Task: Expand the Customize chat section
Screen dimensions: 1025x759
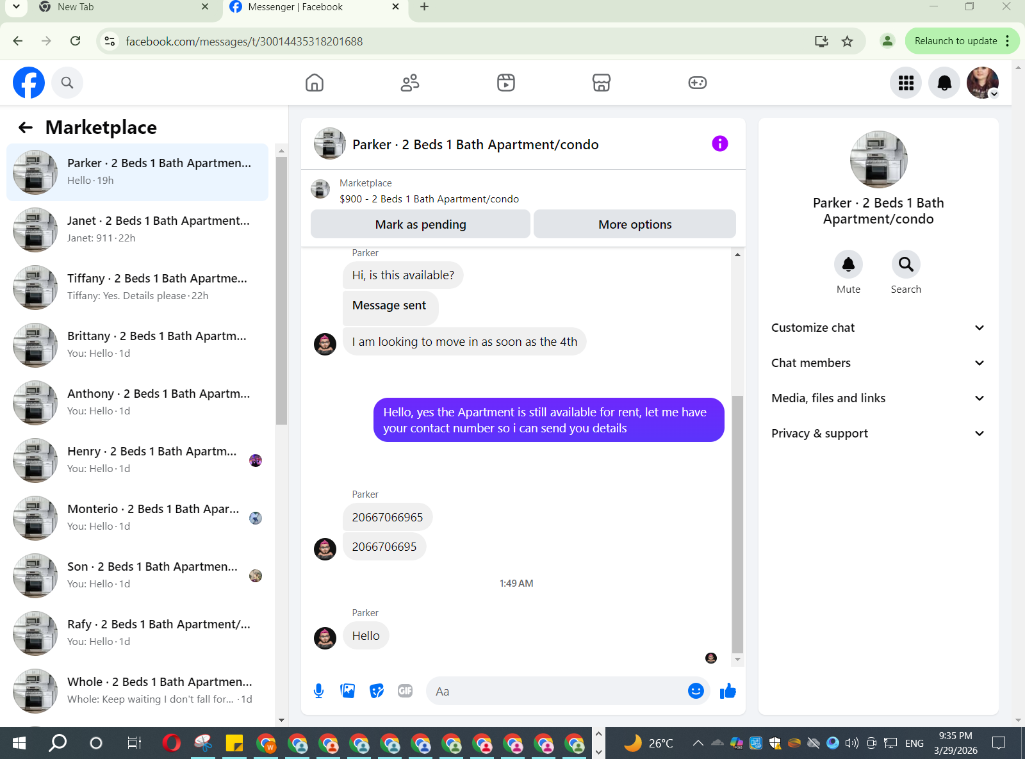Action: 878,328
